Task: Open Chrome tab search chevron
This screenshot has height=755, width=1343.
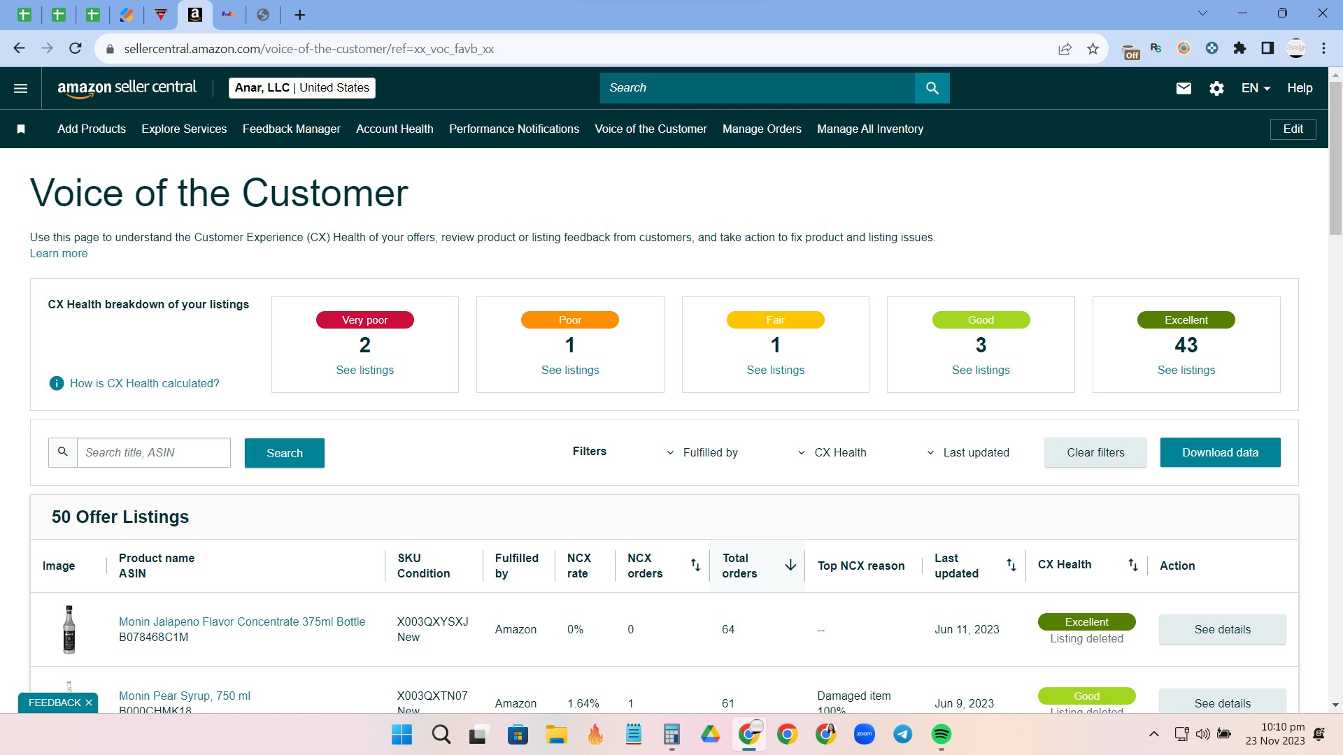Action: click(x=1202, y=13)
